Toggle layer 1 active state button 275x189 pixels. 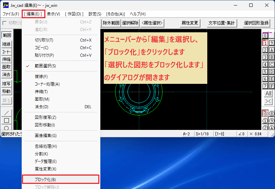pos(265,43)
